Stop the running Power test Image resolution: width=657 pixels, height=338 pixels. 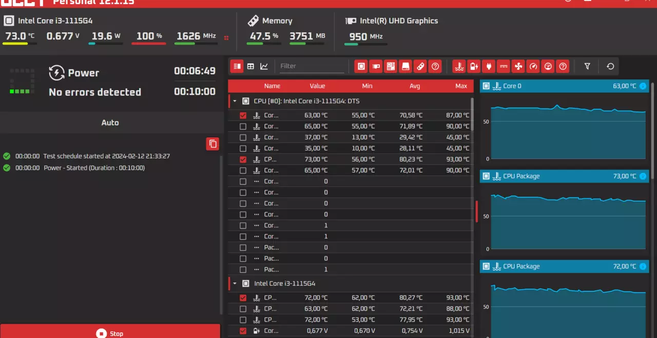click(110, 331)
